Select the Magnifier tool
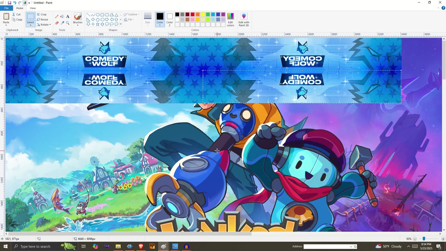Viewport: 446px width, 251px height. pos(68,23)
